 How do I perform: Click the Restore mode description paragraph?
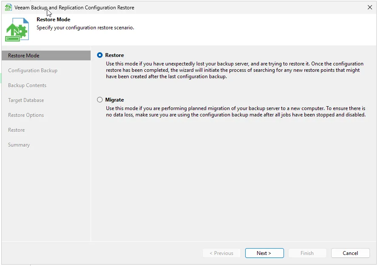coord(234,70)
